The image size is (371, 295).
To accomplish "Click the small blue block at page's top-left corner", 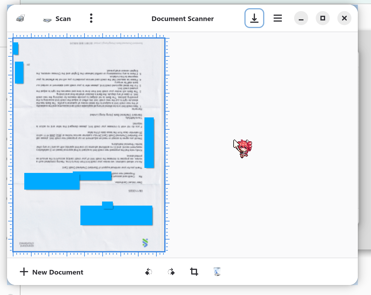I will [x=15, y=48].
